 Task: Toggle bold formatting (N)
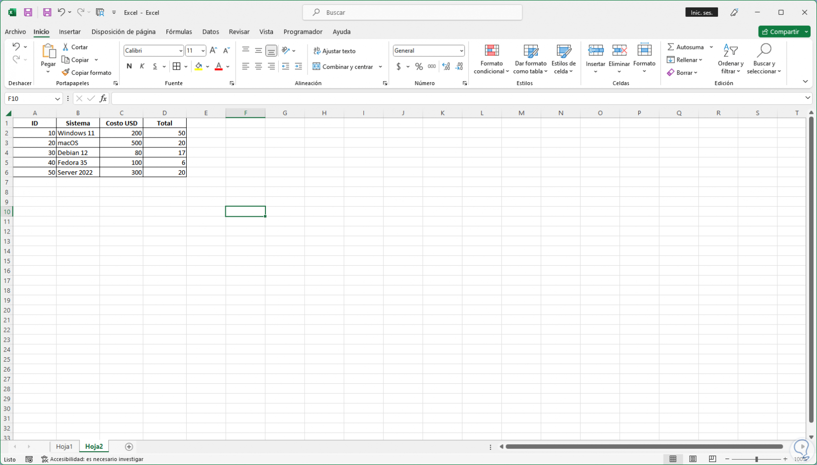pos(129,66)
